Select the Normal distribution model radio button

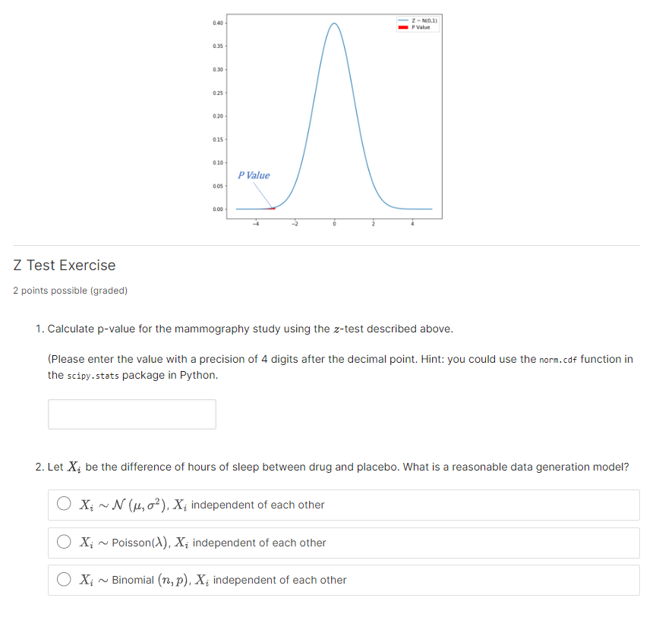click(x=64, y=504)
